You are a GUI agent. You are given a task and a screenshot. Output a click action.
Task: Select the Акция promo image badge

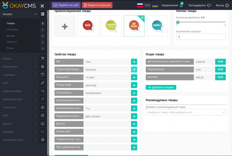[88, 26]
